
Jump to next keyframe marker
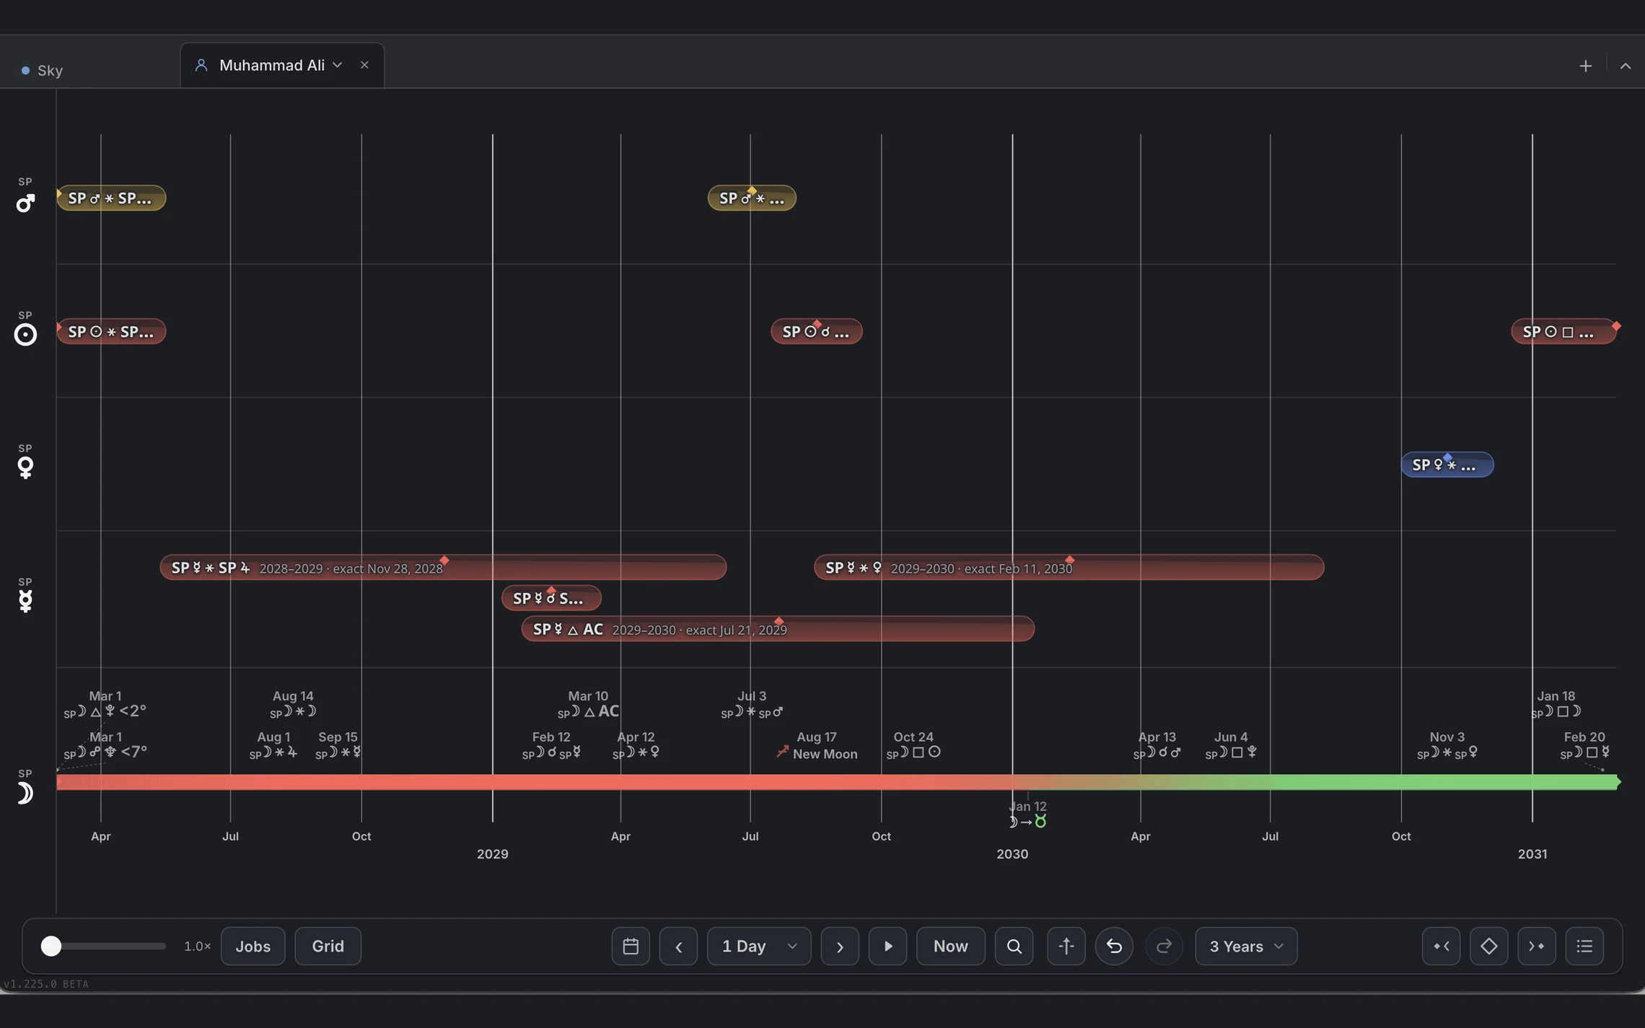(1536, 946)
